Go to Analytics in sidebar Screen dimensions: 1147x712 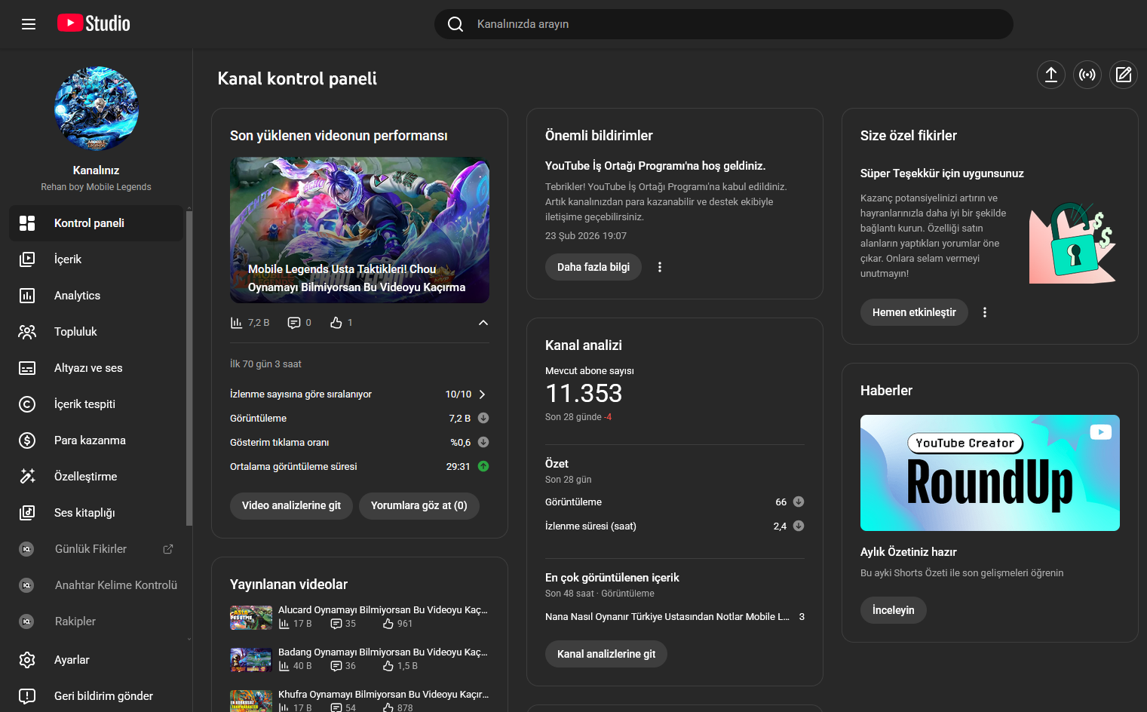(x=96, y=296)
